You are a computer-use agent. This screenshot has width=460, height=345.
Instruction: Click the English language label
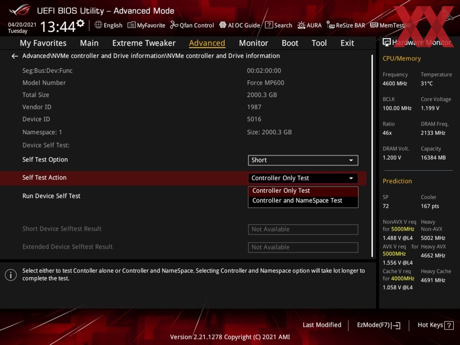point(113,25)
